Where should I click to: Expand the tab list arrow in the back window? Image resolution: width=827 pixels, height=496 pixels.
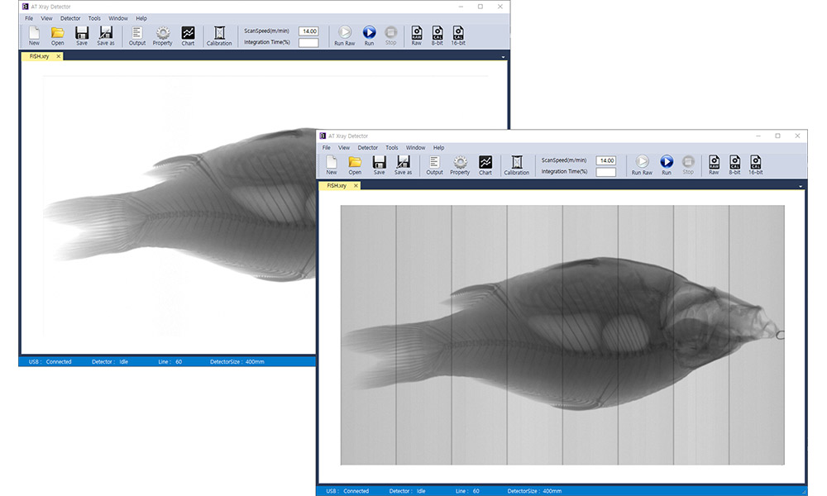click(503, 57)
